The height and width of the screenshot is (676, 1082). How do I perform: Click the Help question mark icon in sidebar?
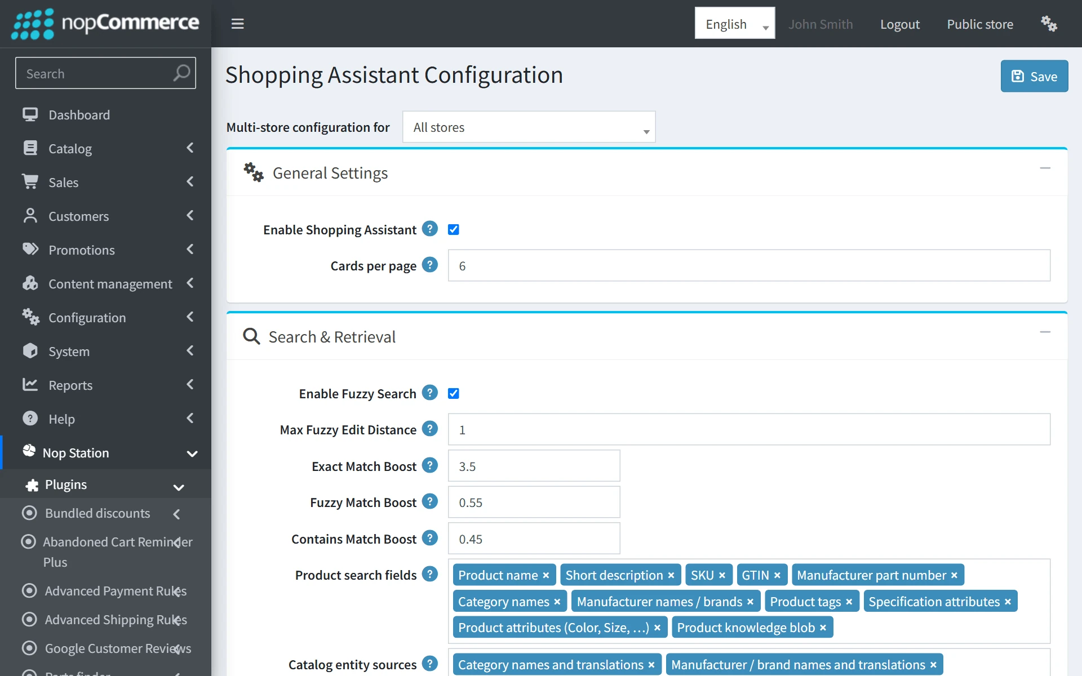pyautogui.click(x=30, y=418)
